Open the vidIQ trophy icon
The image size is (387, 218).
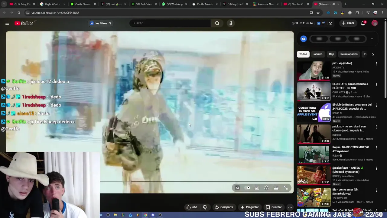point(330,23)
